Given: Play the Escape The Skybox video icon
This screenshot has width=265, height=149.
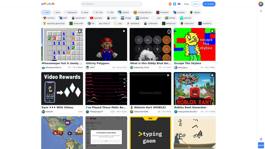Looking at the screenshot, I should tap(212, 31).
